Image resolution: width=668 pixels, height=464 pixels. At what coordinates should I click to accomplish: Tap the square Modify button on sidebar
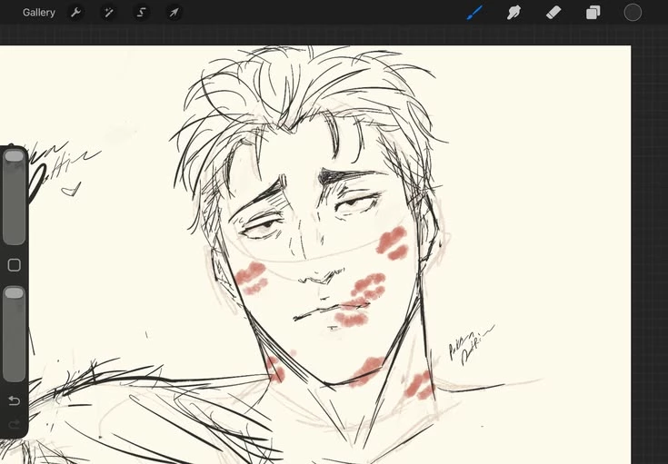tap(14, 265)
